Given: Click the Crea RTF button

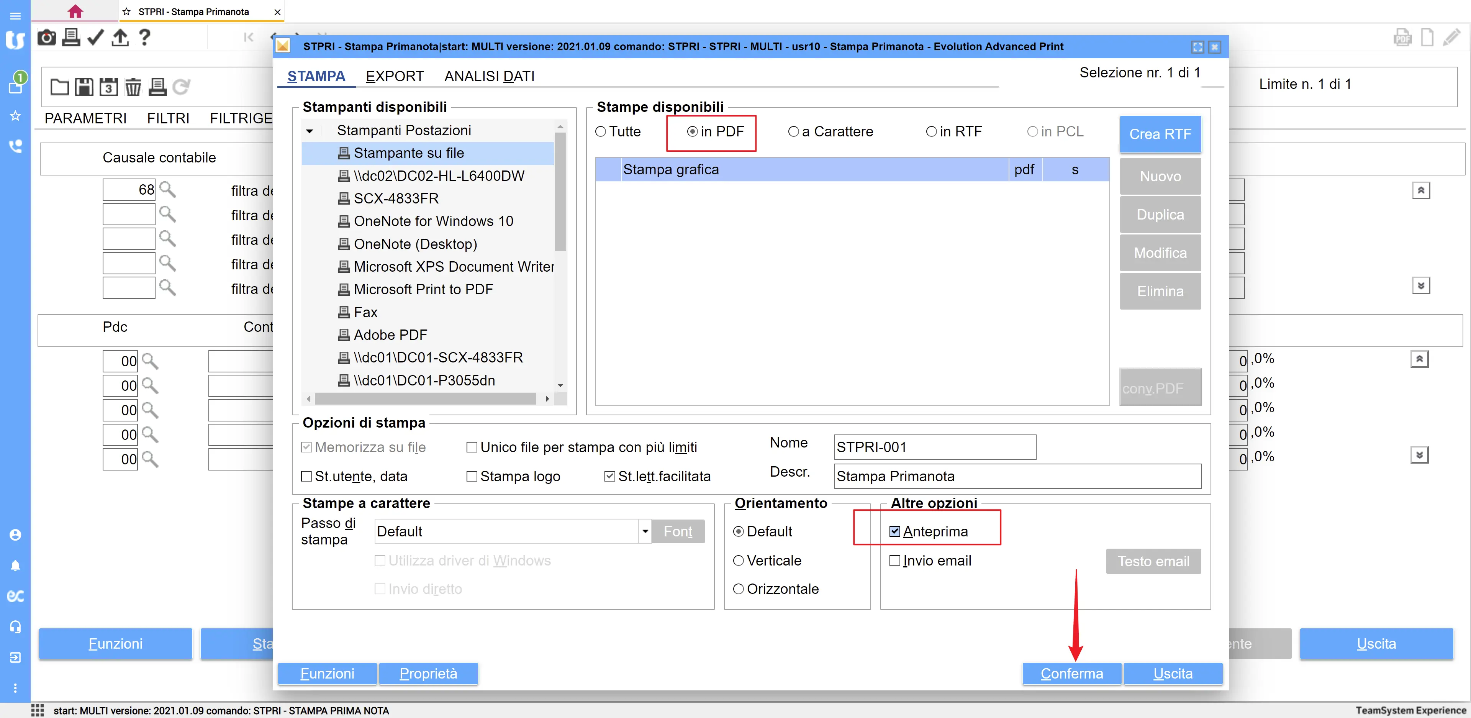Looking at the screenshot, I should click(x=1160, y=134).
